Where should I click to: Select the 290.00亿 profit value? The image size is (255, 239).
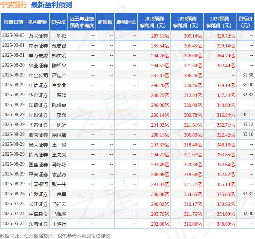coord(160,105)
